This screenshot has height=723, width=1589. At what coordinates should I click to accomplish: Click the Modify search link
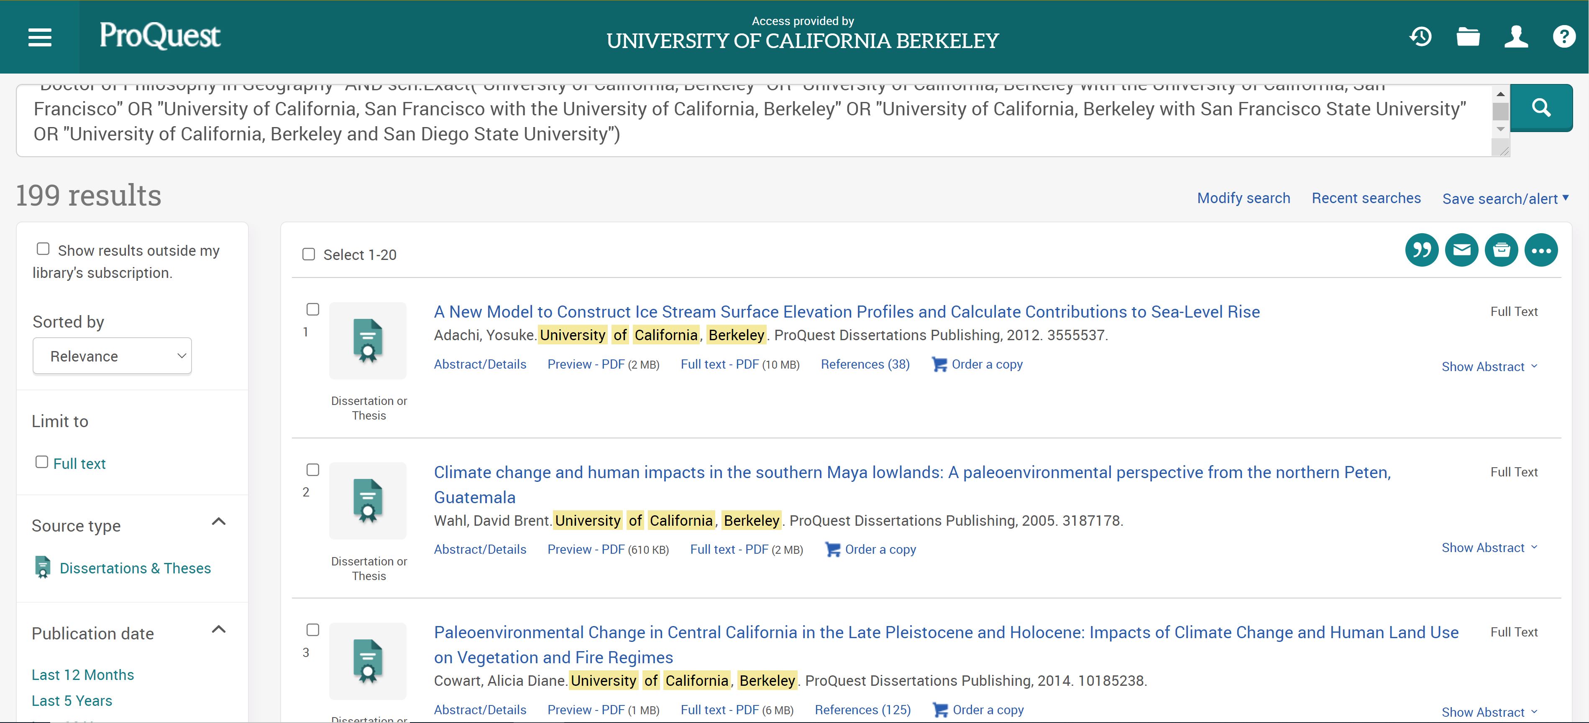(1243, 198)
